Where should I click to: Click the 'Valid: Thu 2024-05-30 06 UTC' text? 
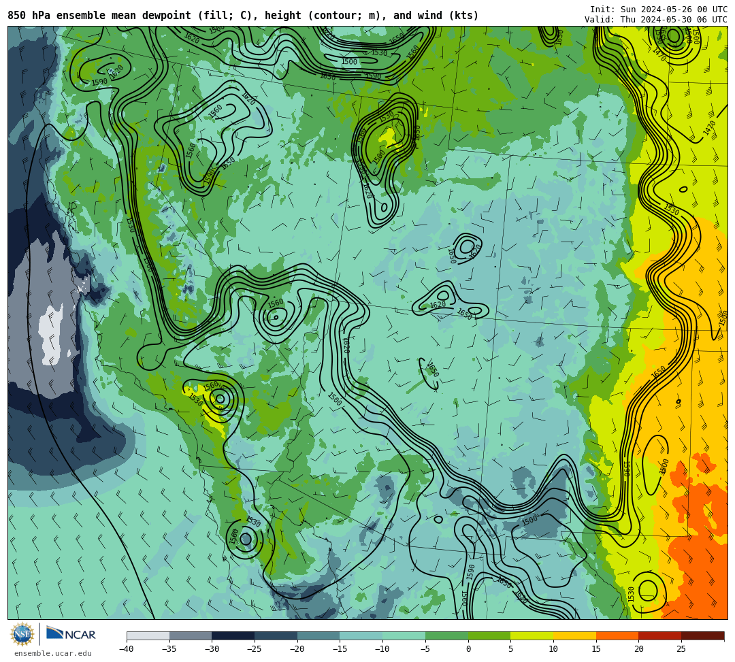pyautogui.click(x=656, y=20)
